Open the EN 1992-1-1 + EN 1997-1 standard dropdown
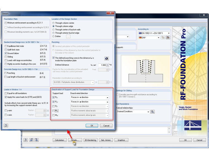Viewport: 209px width, 157px height. click(x=154, y=33)
